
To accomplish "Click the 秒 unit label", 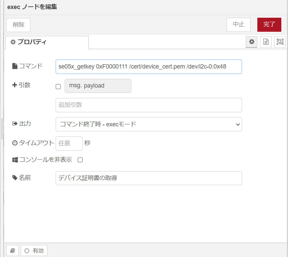I will tap(87, 143).
